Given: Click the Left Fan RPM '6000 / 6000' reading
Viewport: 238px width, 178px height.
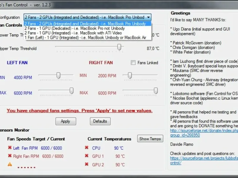Looking at the screenshot, I should [x=51, y=148].
